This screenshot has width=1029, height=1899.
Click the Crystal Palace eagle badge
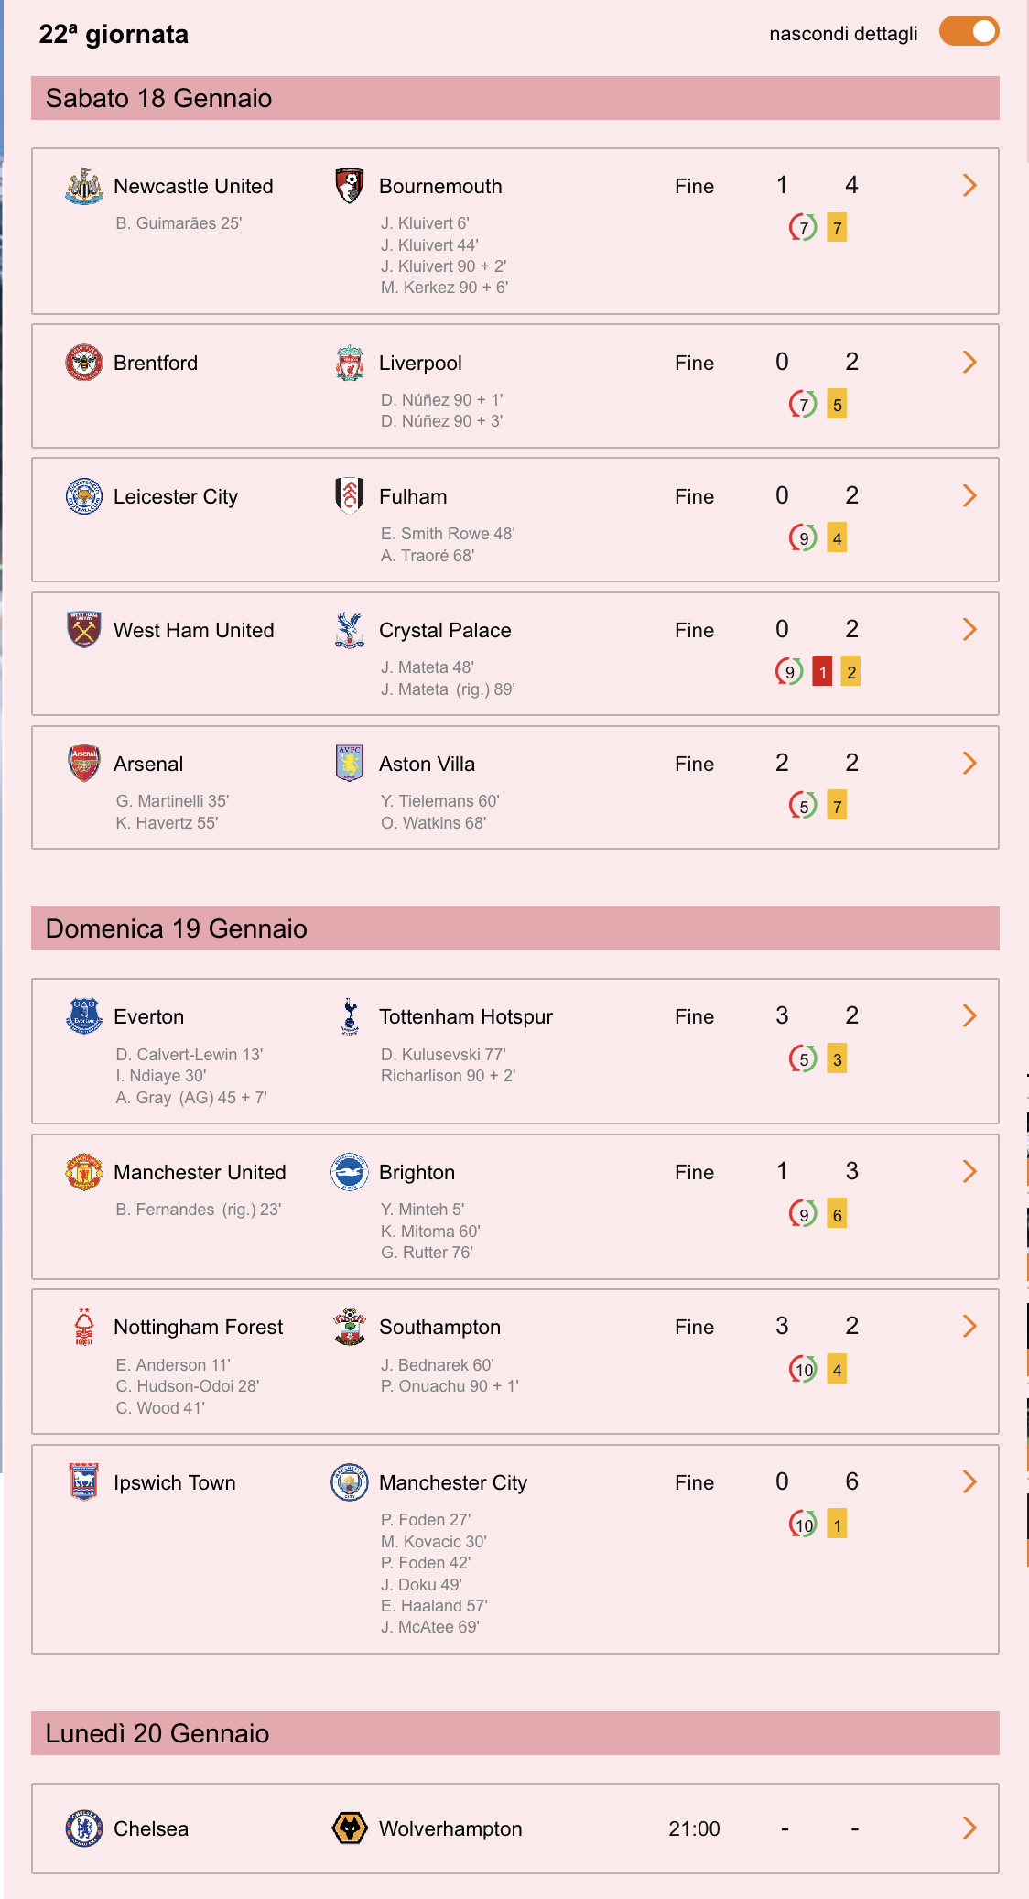350,630
